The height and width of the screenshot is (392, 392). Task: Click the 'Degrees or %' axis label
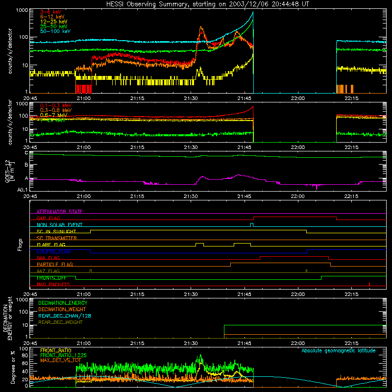pos(13,367)
